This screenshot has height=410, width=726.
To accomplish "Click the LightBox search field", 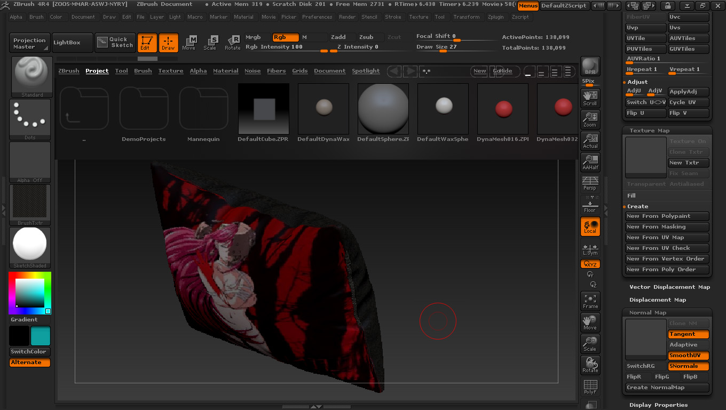I will coord(445,71).
